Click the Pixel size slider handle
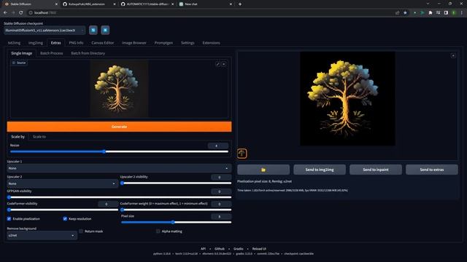The image size is (467, 262). (x=173, y=222)
